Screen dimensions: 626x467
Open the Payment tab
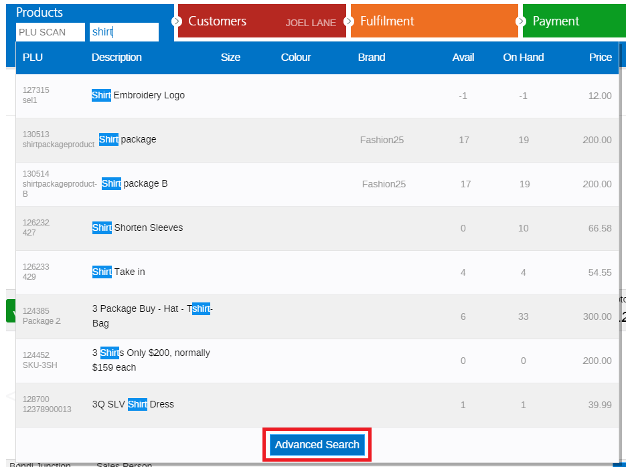coord(574,21)
